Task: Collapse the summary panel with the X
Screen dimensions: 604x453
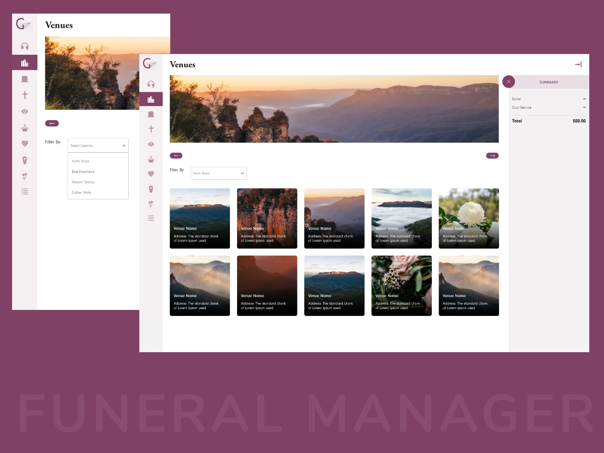Action: 509,82
